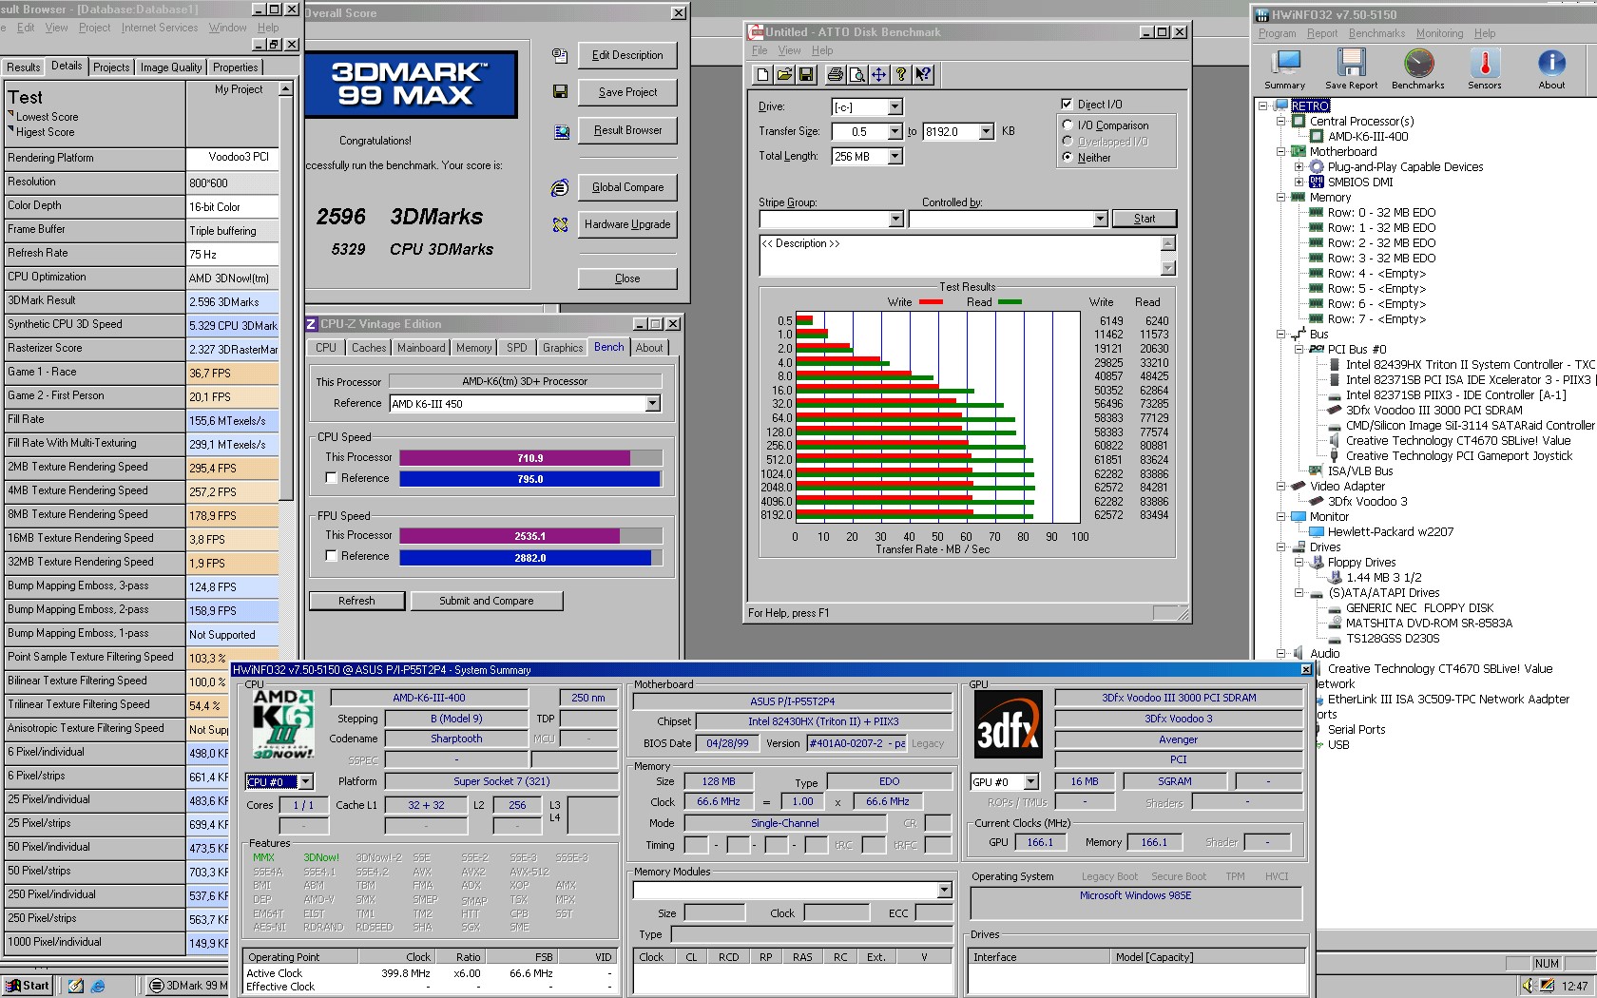Click the globe icon beside Global Compare

(560, 187)
